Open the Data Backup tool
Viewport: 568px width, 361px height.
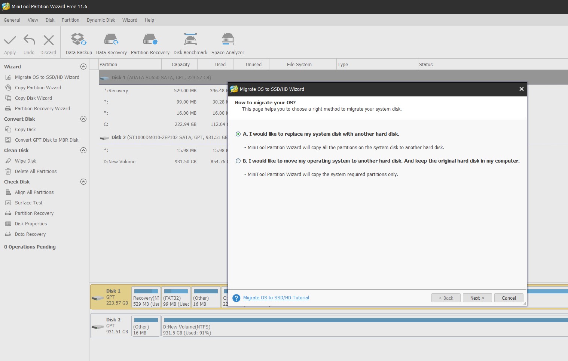(78, 42)
